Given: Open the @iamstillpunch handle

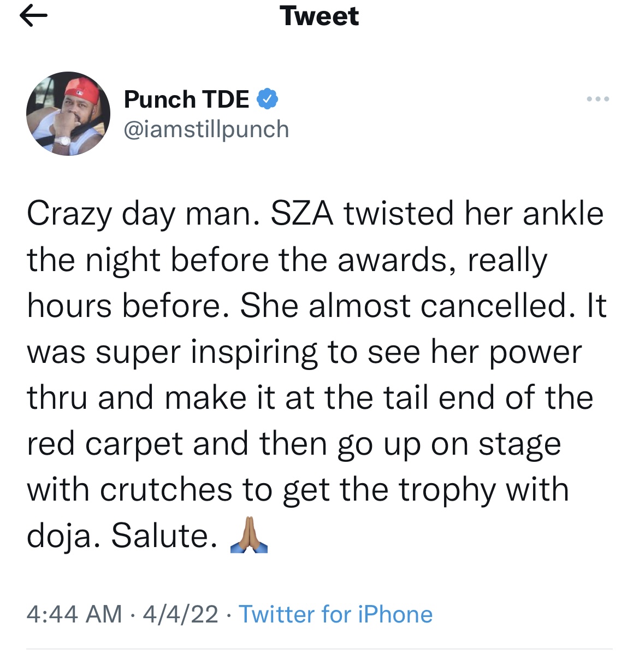Looking at the screenshot, I should tap(206, 130).
